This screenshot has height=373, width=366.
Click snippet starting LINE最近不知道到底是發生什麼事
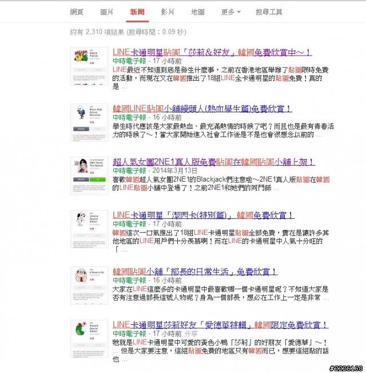(221, 78)
